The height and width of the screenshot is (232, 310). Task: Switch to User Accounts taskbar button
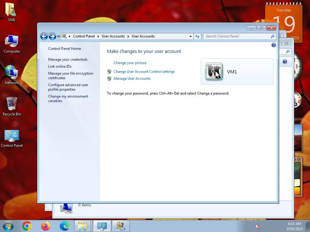pos(121,226)
